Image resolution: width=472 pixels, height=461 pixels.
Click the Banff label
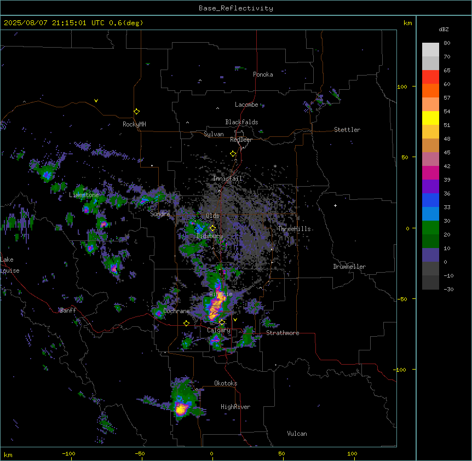(x=68, y=310)
